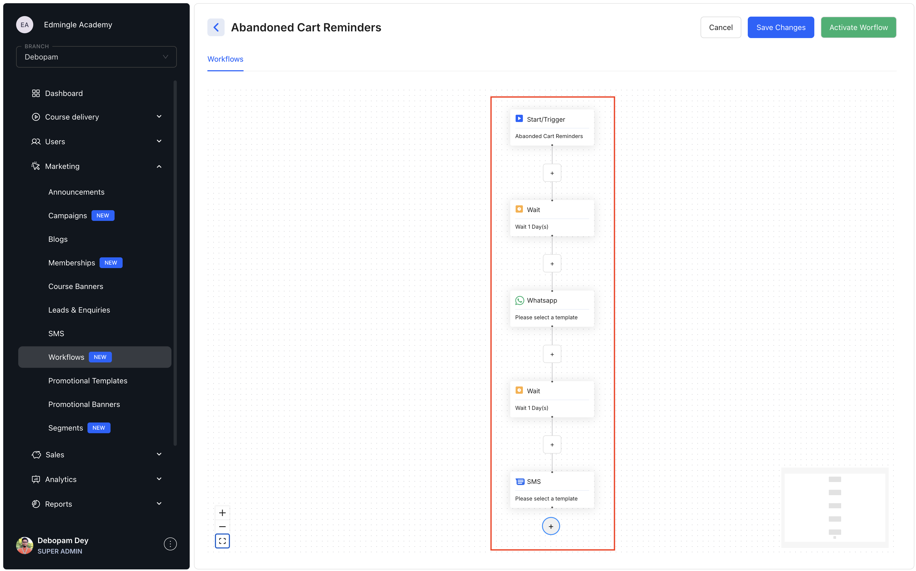Add new step at end of workflow

[x=551, y=526]
